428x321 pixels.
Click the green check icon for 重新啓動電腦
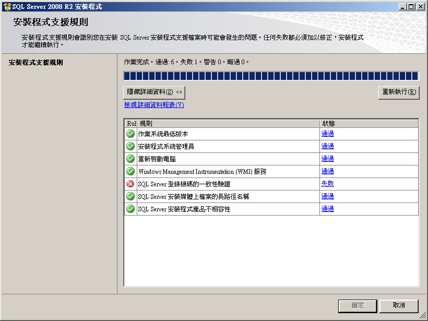[x=130, y=159]
